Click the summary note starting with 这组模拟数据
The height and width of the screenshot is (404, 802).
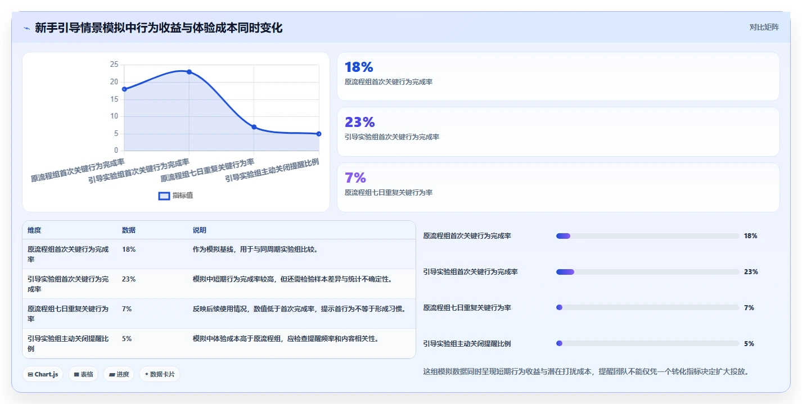click(585, 371)
